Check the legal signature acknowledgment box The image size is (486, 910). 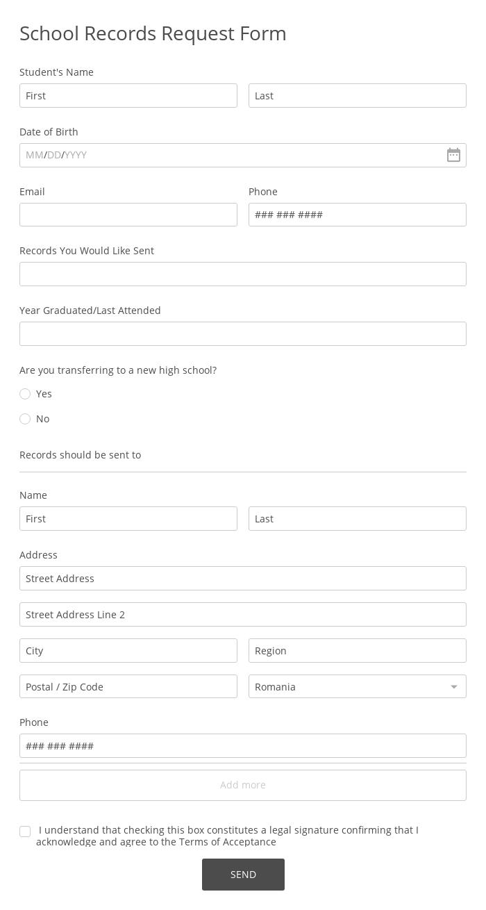pos(25,832)
